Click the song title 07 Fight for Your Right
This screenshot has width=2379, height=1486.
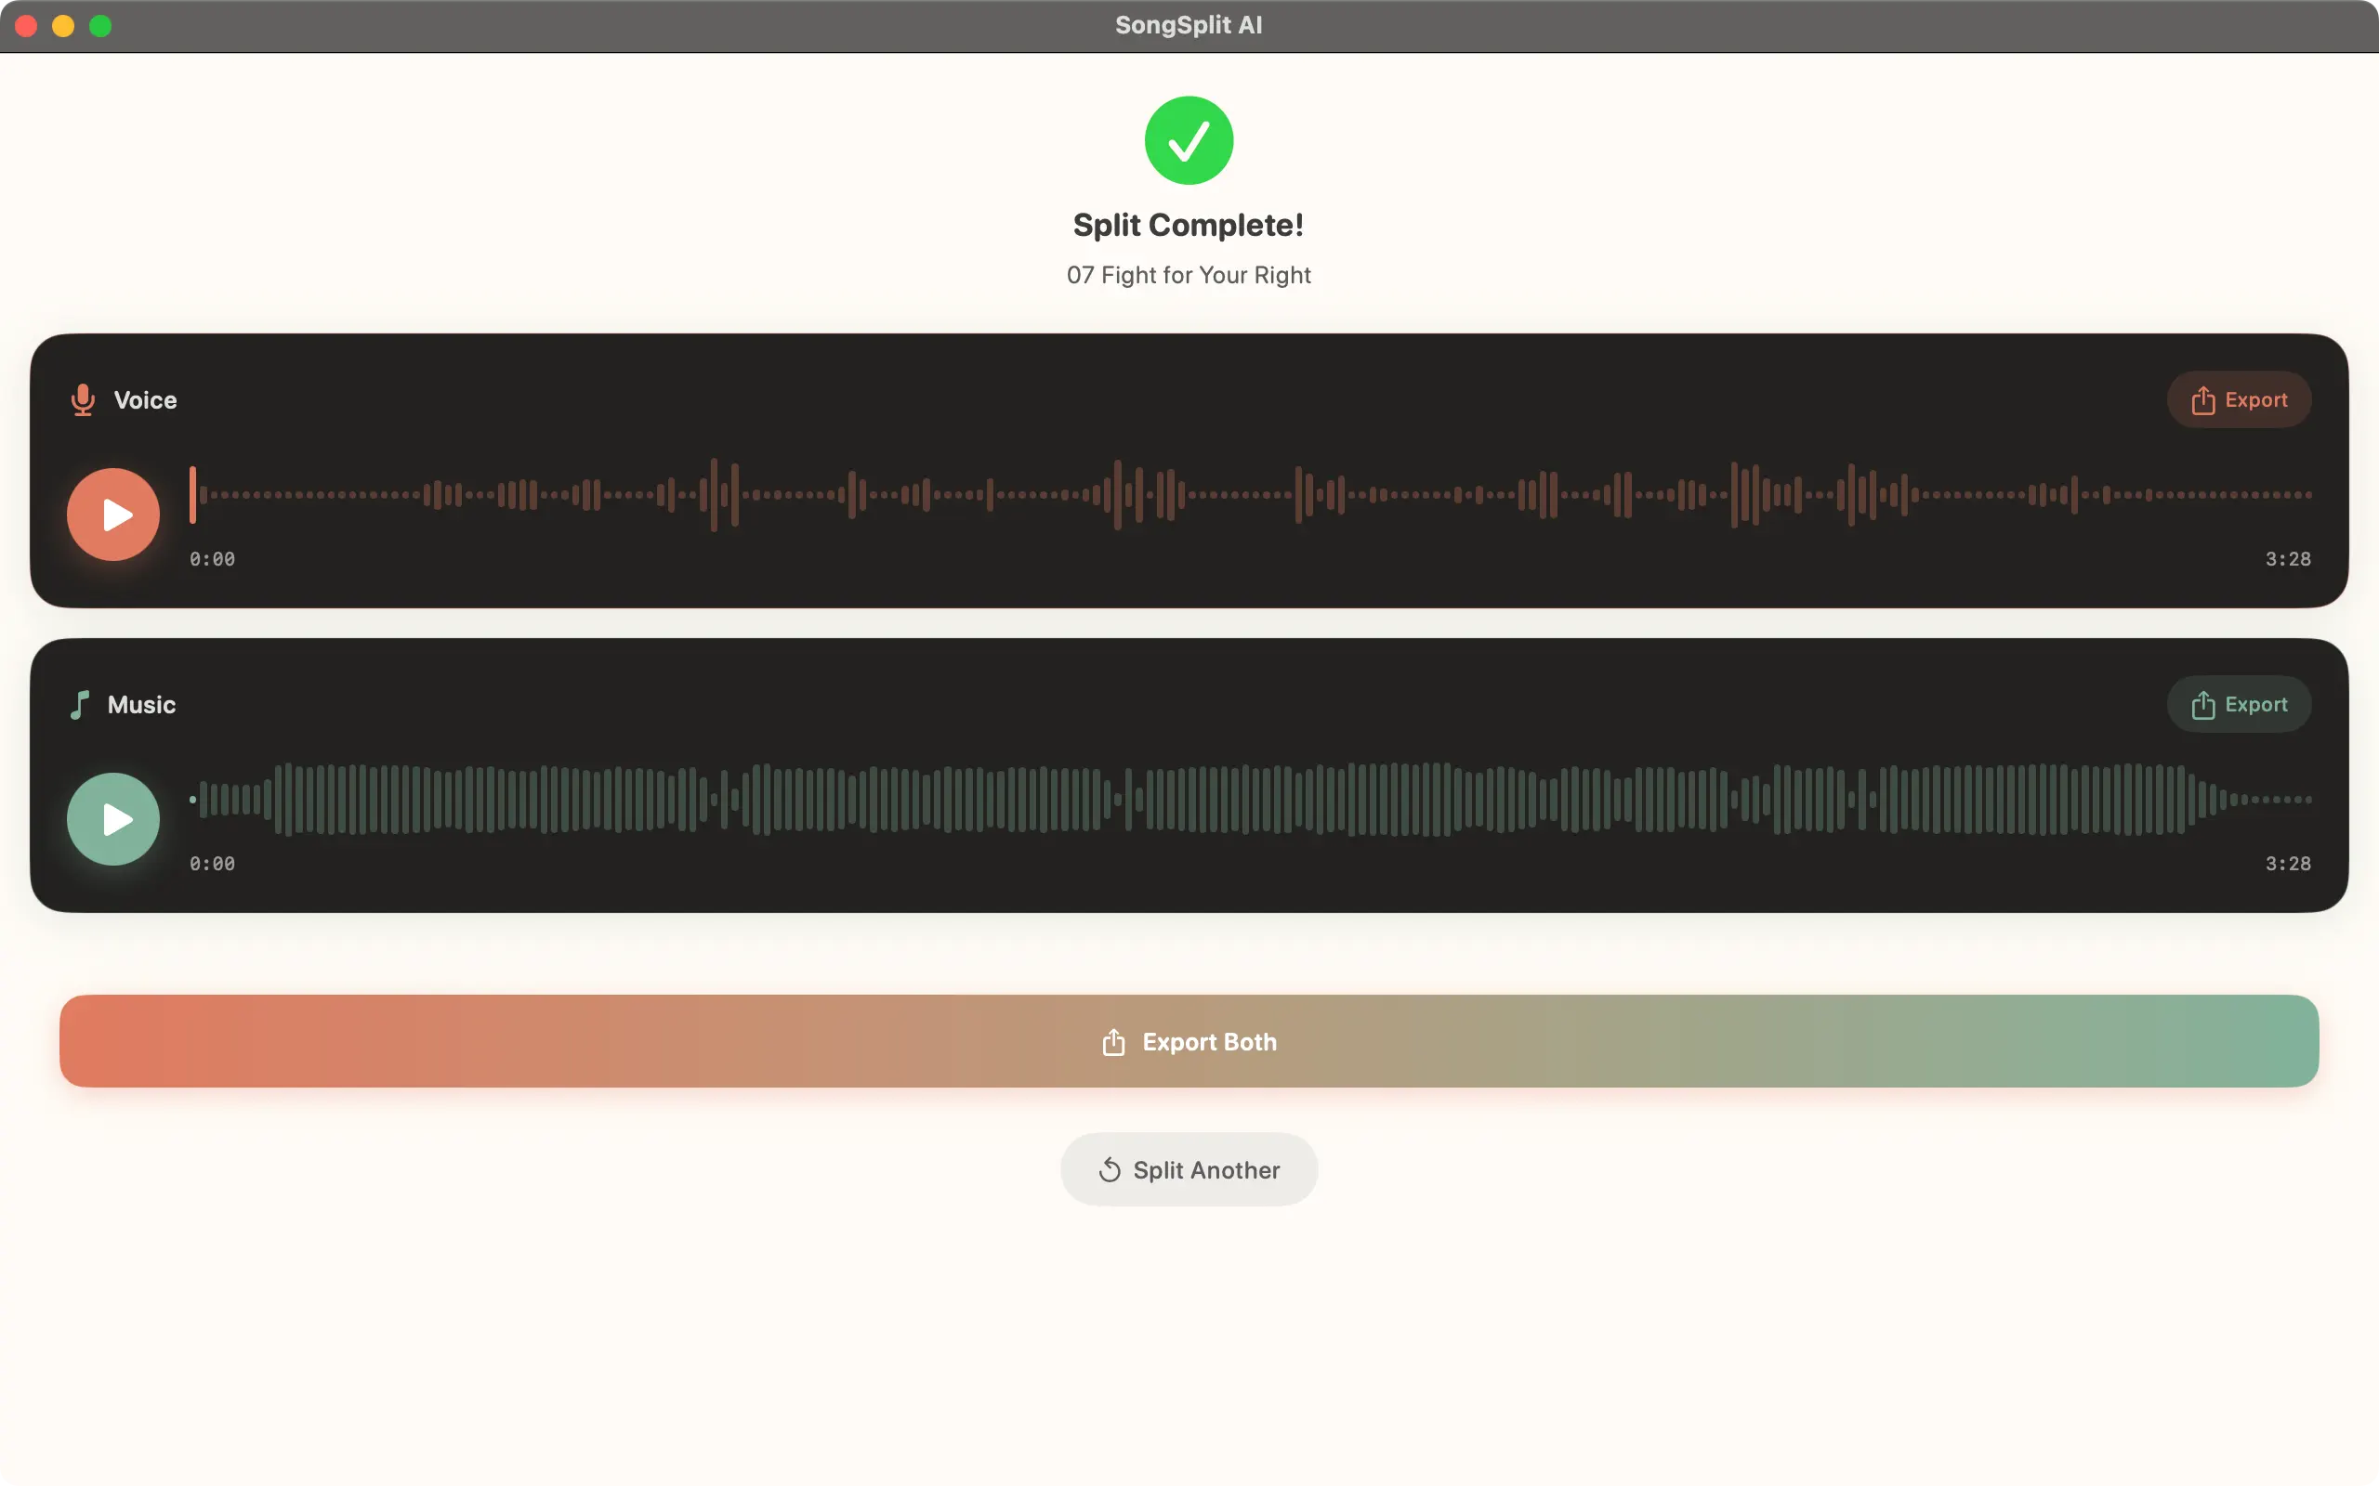1189,275
